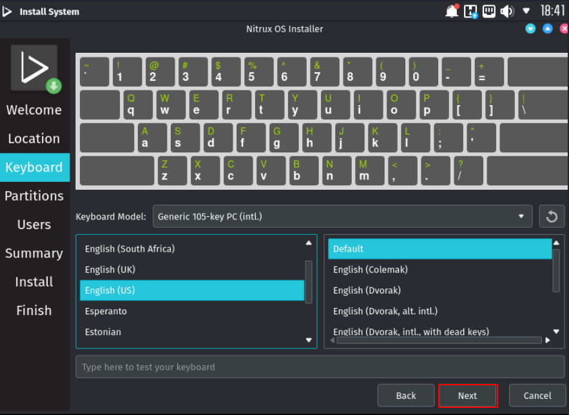Click variant list scroll-down arrow
Image resolution: width=569 pixels, height=415 pixels.
(x=556, y=331)
